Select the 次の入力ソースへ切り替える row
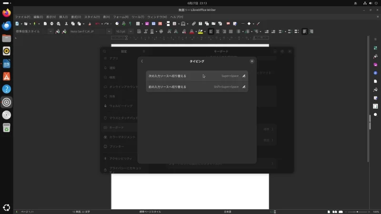The width and height of the screenshot is (381, 214). 197,76
